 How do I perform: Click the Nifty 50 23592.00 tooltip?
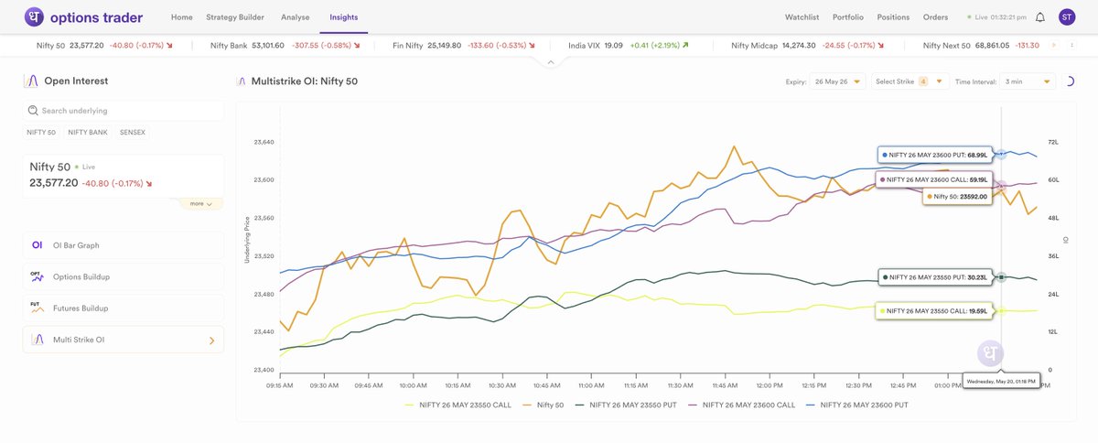coord(958,196)
